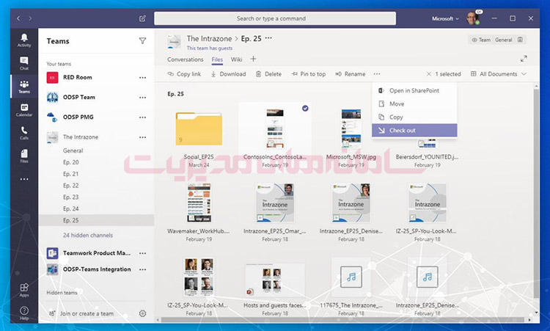Screen dimensions: 550x331
Task: Choose Open in SharePoint from menu
Action: [414, 90]
